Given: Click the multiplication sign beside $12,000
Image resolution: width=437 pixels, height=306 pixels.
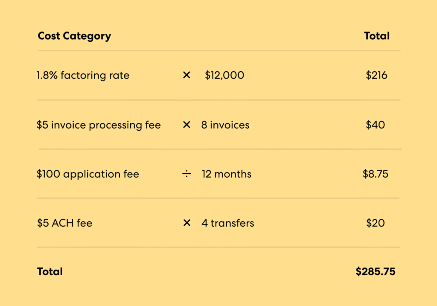Looking at the screenshot, I should (x=186, y=75).
